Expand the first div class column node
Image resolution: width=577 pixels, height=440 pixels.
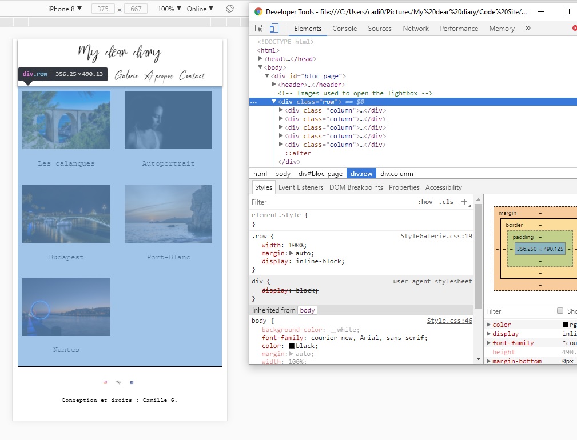click(x=281, y=110)
